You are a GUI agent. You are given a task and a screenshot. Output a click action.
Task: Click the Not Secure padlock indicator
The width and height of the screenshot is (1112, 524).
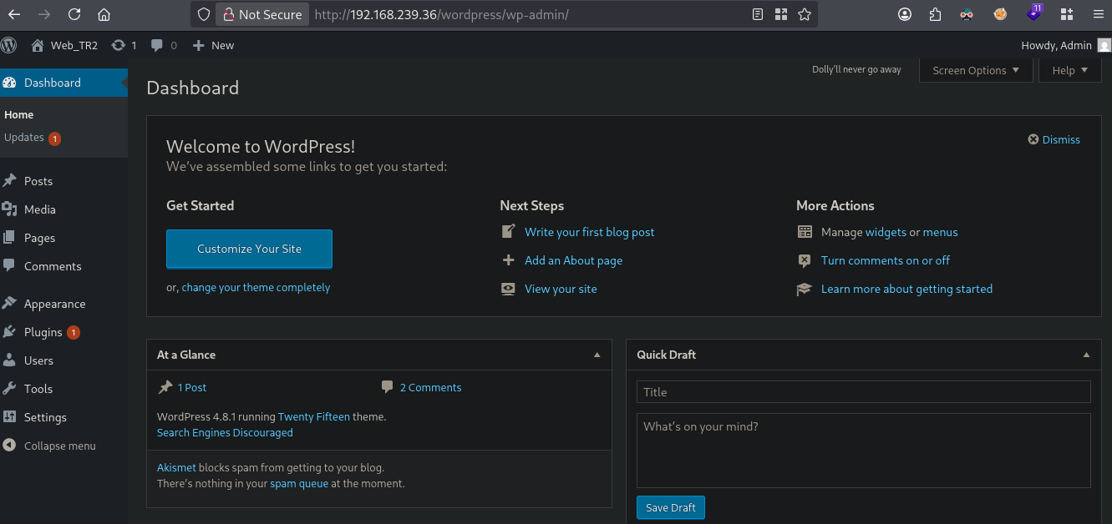click(x=262, y=14)
